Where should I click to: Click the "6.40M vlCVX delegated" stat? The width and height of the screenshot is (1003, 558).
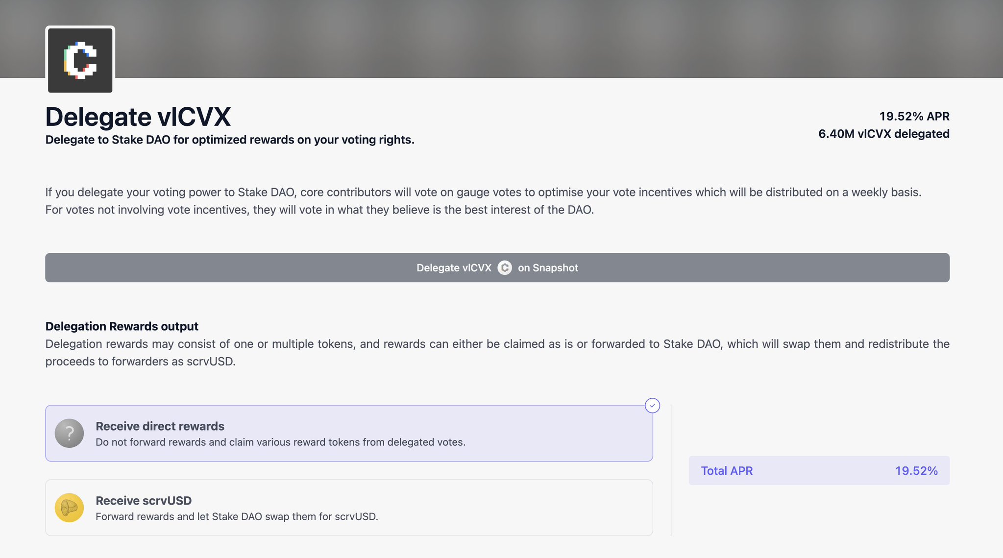883,134
